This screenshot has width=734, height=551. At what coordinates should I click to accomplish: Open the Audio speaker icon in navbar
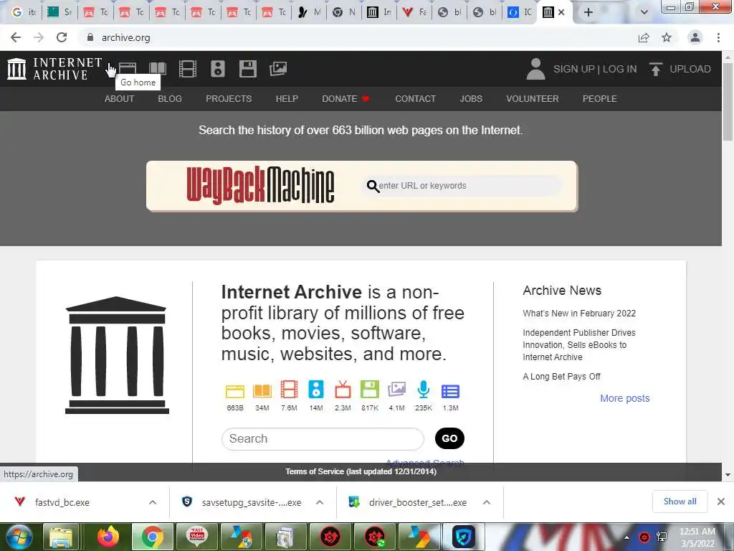click(218, 68)
